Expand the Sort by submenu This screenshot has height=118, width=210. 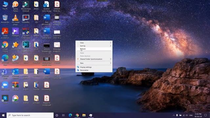[x=94, y=46]
